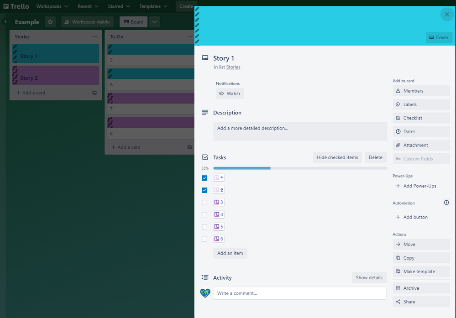Uncheck the first checked task item

(204, 178)
